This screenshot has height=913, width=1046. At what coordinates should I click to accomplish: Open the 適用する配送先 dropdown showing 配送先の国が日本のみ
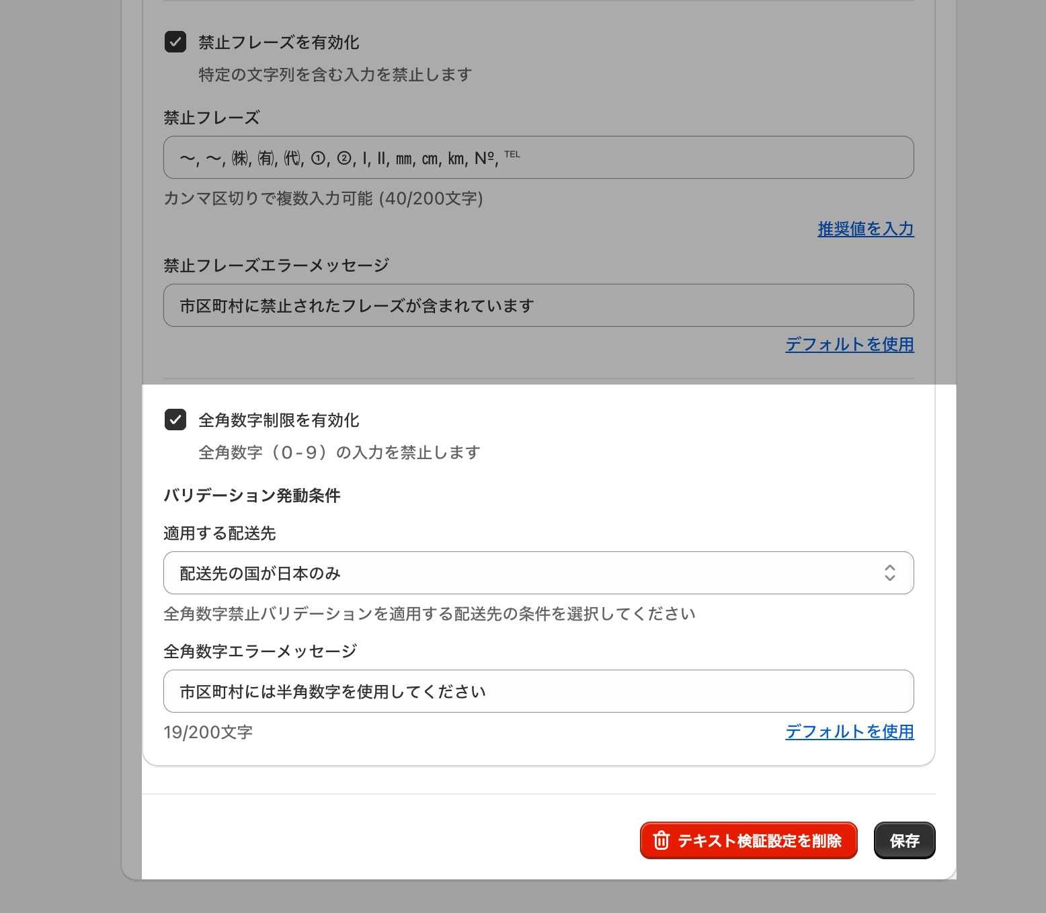click(538, 573)
